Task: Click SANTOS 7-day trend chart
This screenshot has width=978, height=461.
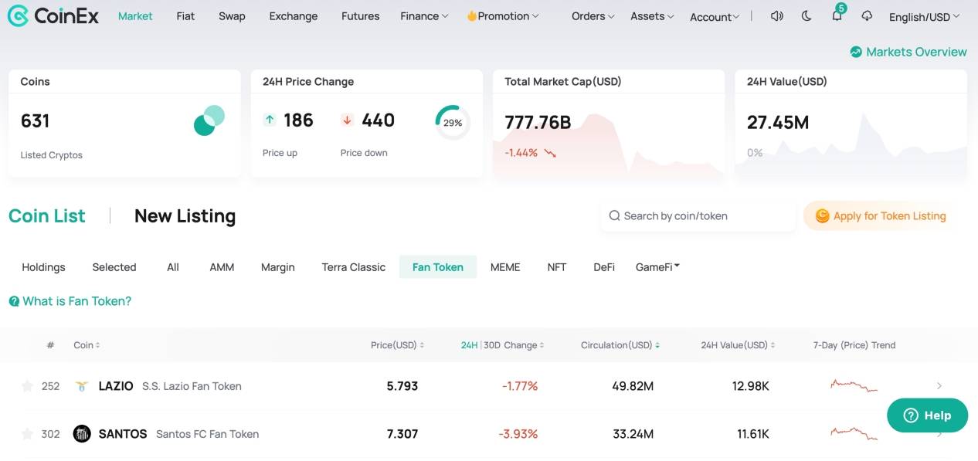Action: pyautogui.click(x=854, y=432)
